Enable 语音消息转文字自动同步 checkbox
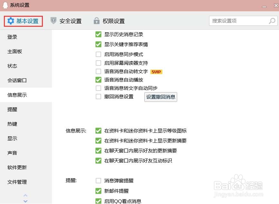 click(98, 88)
